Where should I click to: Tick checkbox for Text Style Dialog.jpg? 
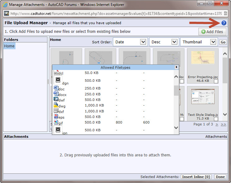click(x=216, y=119)
